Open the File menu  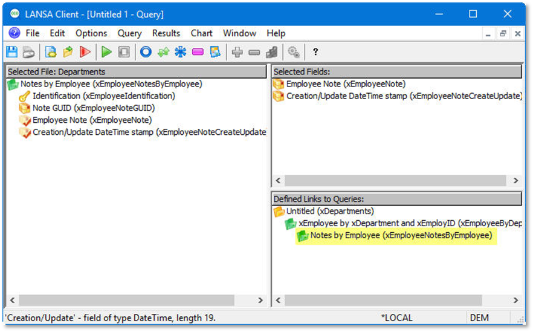point(33,33)
